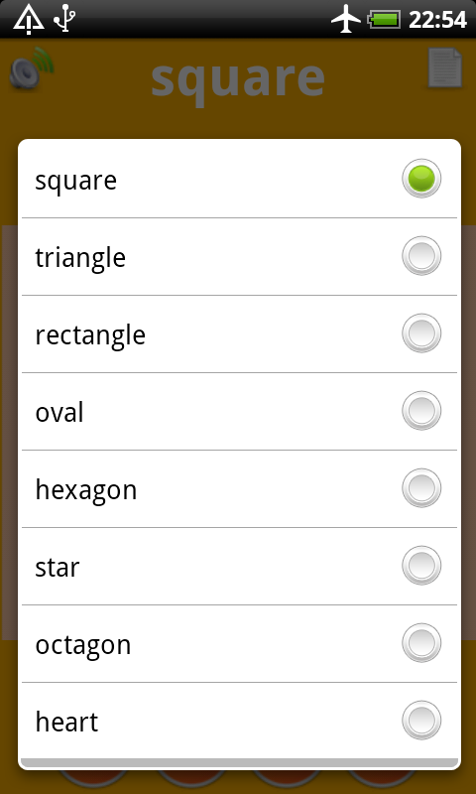Tap the USB connection status icon
The height and width of the screenshot is (794, 476).
64,18
